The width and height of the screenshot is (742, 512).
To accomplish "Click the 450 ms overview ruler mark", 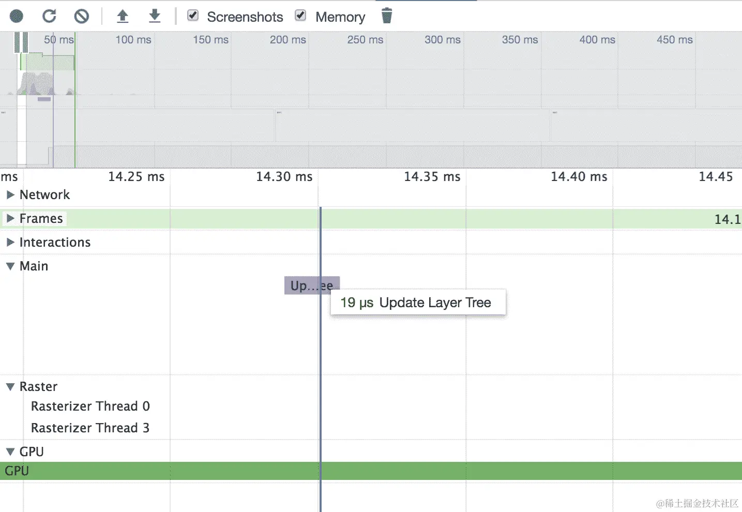I will 675,40.
